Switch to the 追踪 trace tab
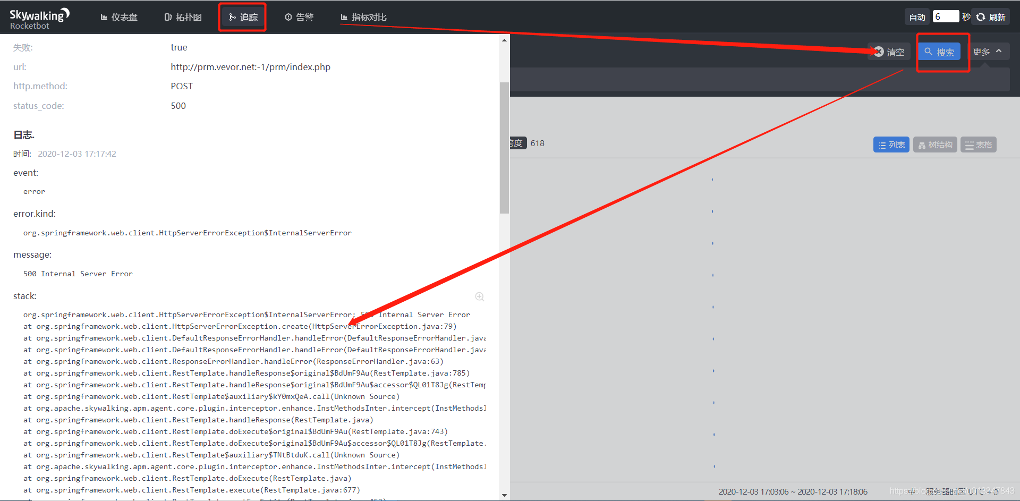Image resolution: width=1020 pixels, height=501 pixels. point(243,17)
